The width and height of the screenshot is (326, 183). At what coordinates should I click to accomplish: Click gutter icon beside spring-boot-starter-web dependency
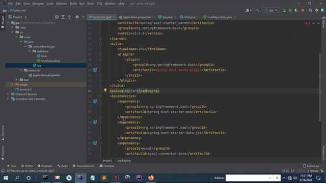(95, 101)
